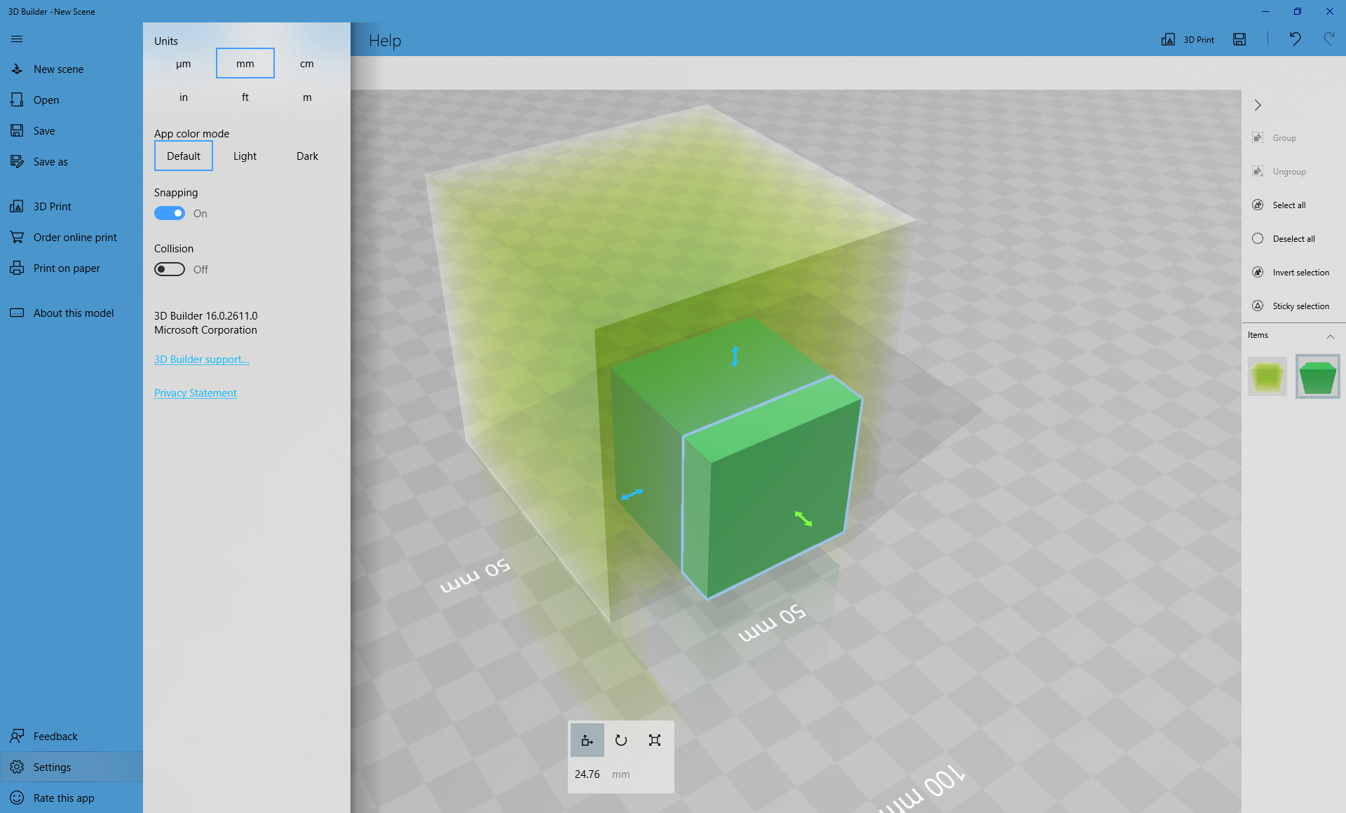Select cm units

coord(307,63)
